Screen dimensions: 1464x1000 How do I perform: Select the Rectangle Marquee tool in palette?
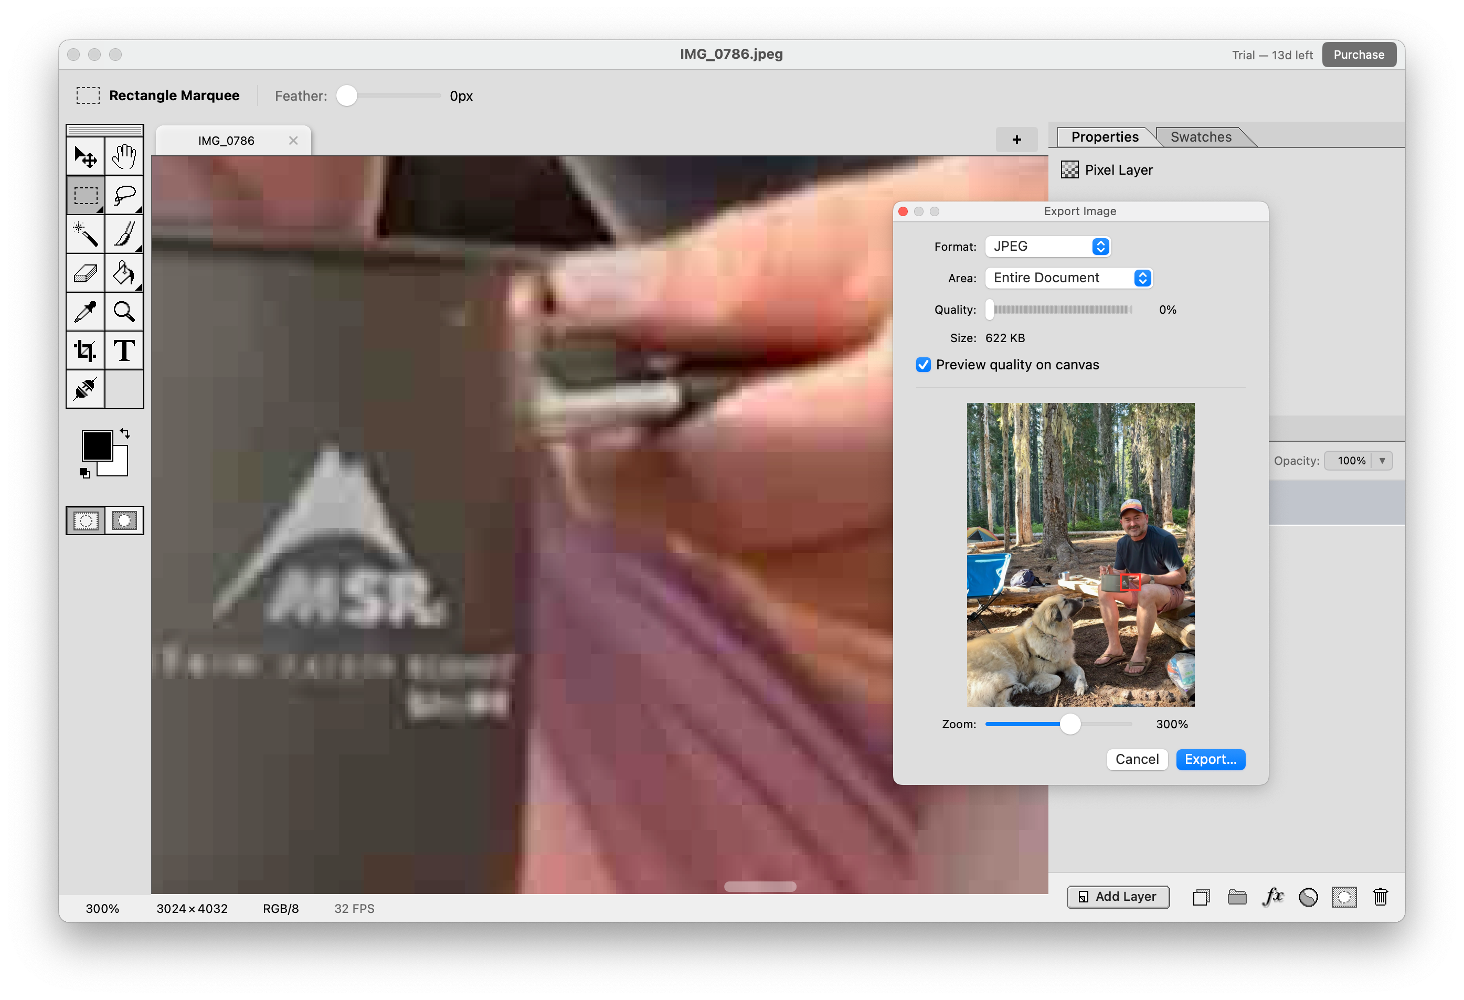click(86, 195)
